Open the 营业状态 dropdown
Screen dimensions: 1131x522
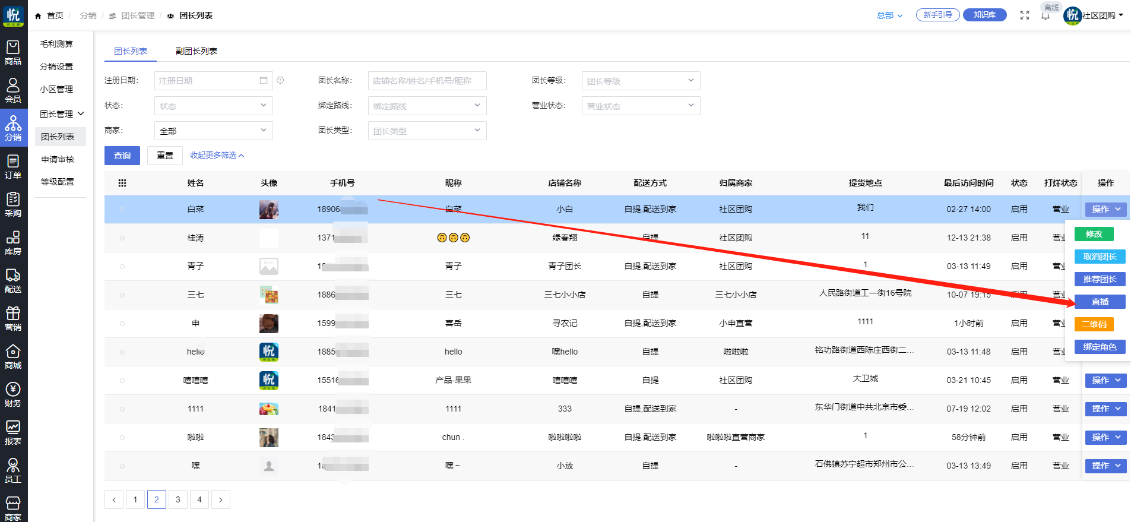641,106
